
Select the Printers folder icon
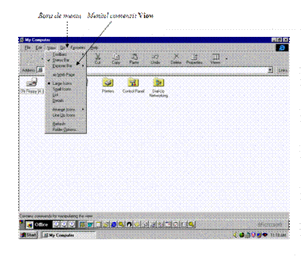108,86
